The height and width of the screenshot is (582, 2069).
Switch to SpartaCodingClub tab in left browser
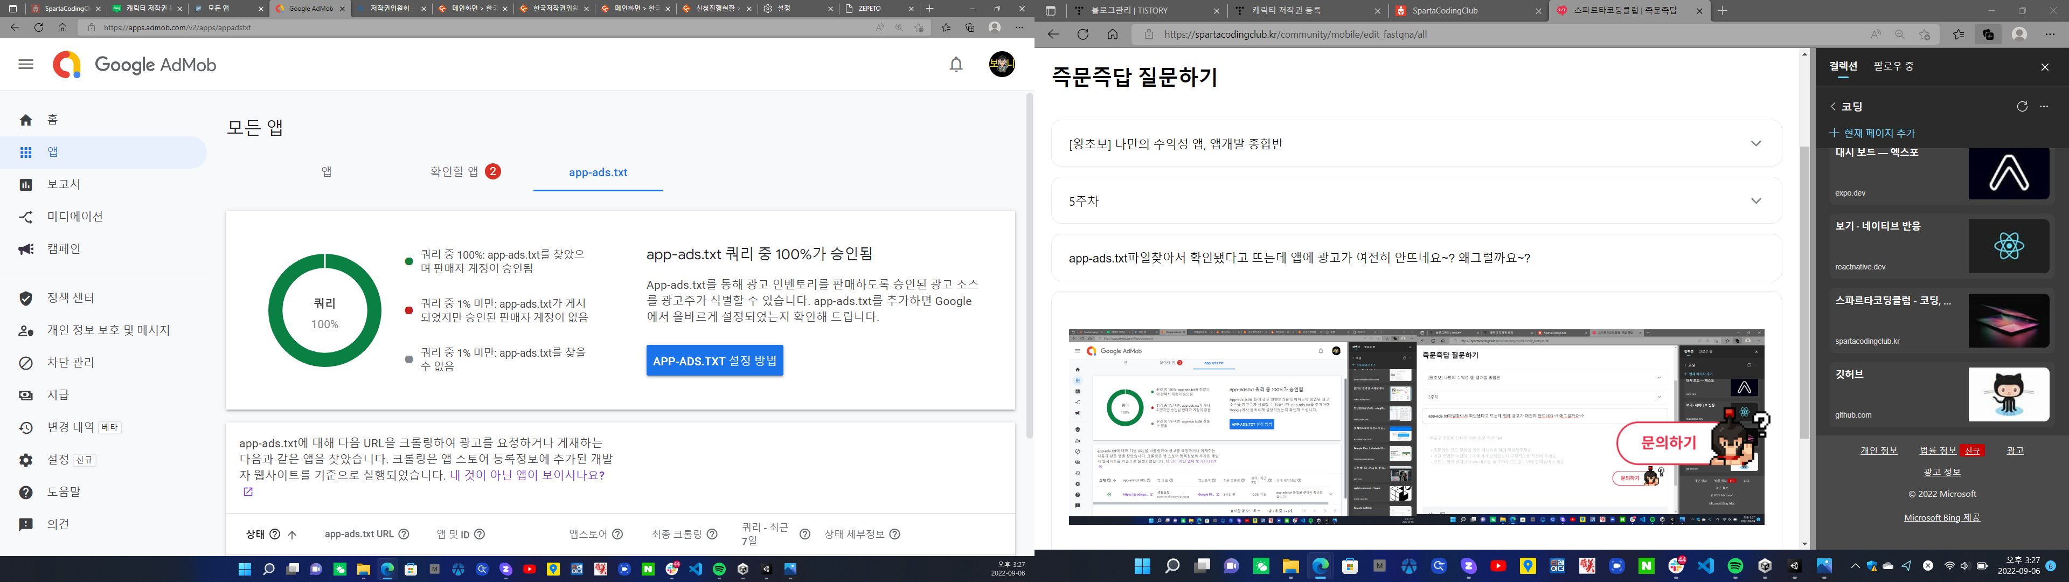coord(67,8)
